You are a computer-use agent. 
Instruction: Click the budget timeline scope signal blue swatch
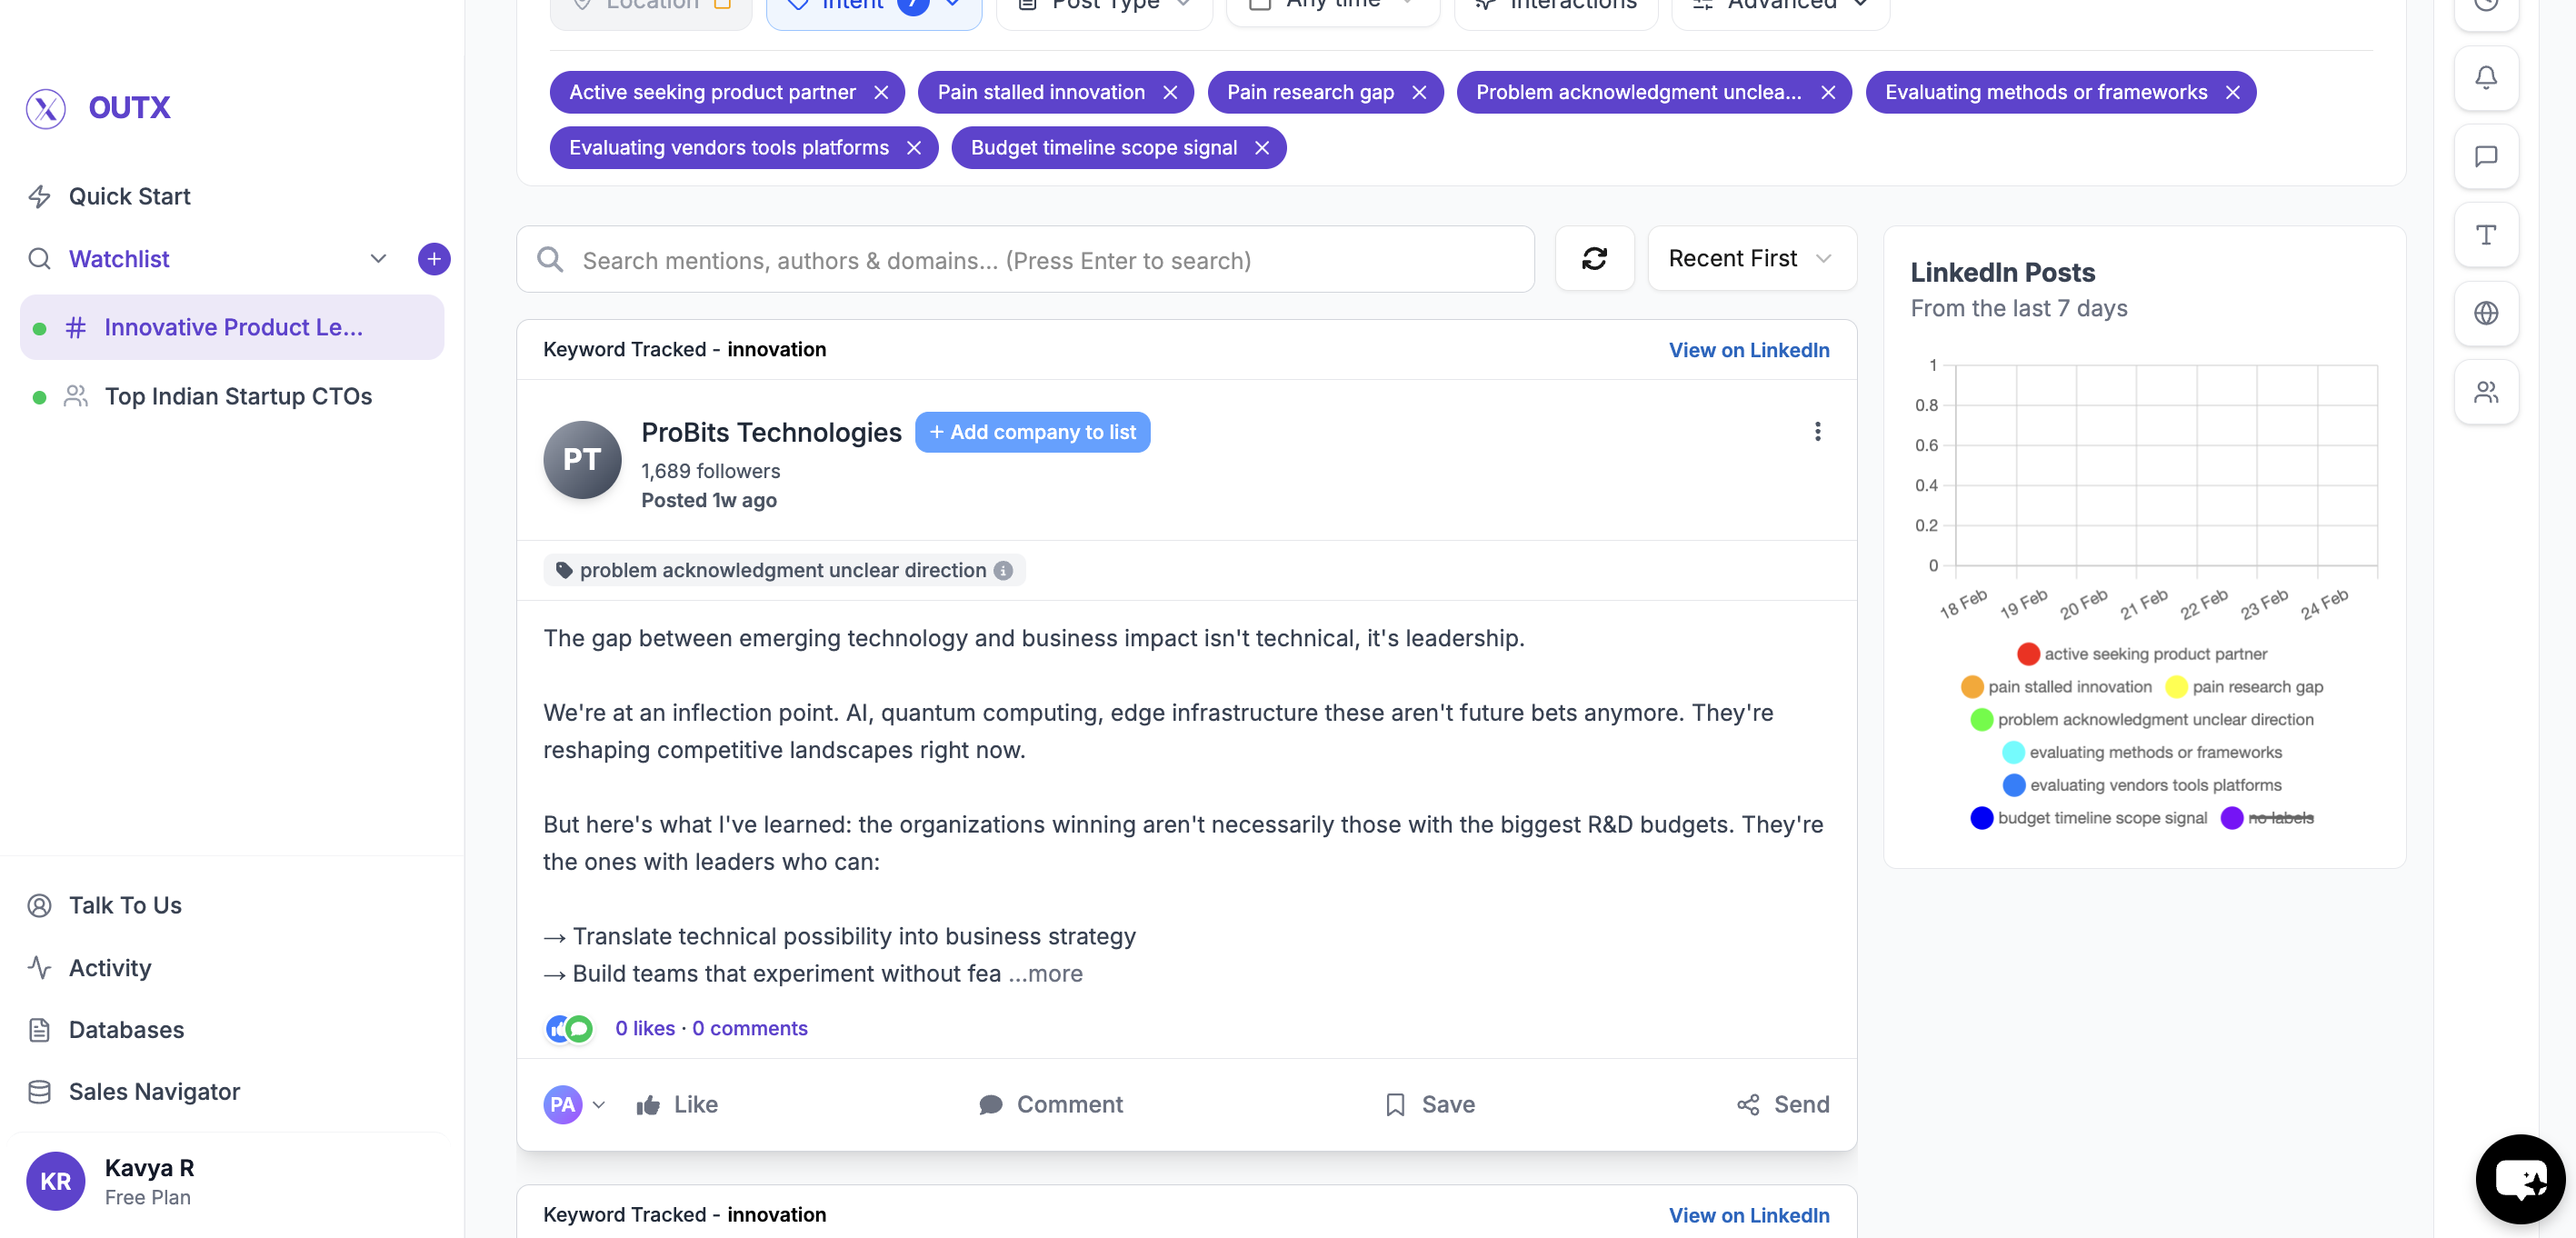pos(1981,818)
